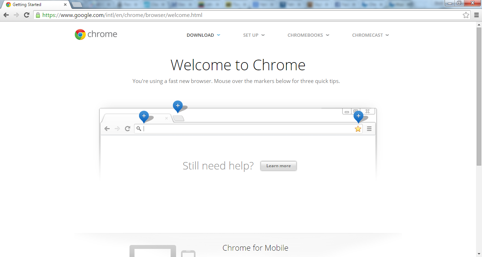Select the Getting Started tab
The width and height of the screenshot is (482, 257).
32,5
